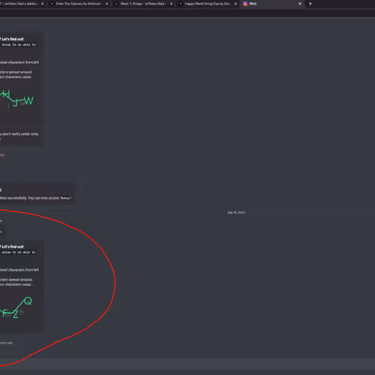Select the Wick tab title
The height and width of the screenshot is (375, 375).
point(253,4)
